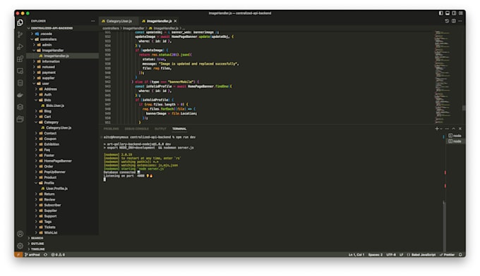Close the terminal panel
The width and height of the screenshot is (480, 276).
(x=460, y=129)
